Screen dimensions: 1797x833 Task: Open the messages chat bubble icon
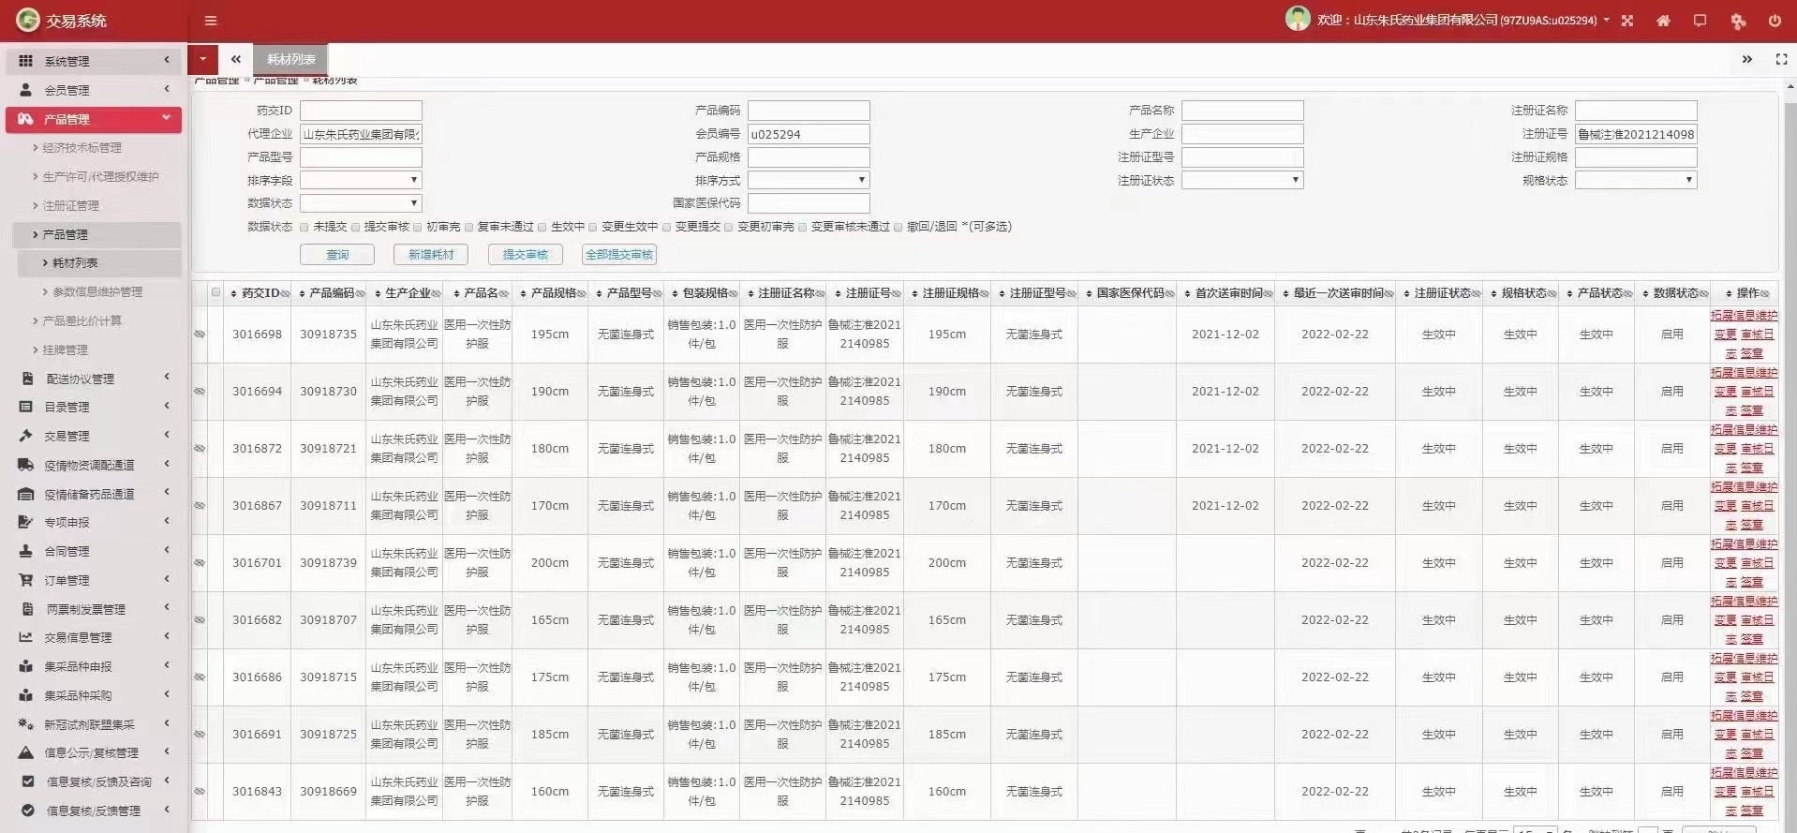(x=1700, y=21)
